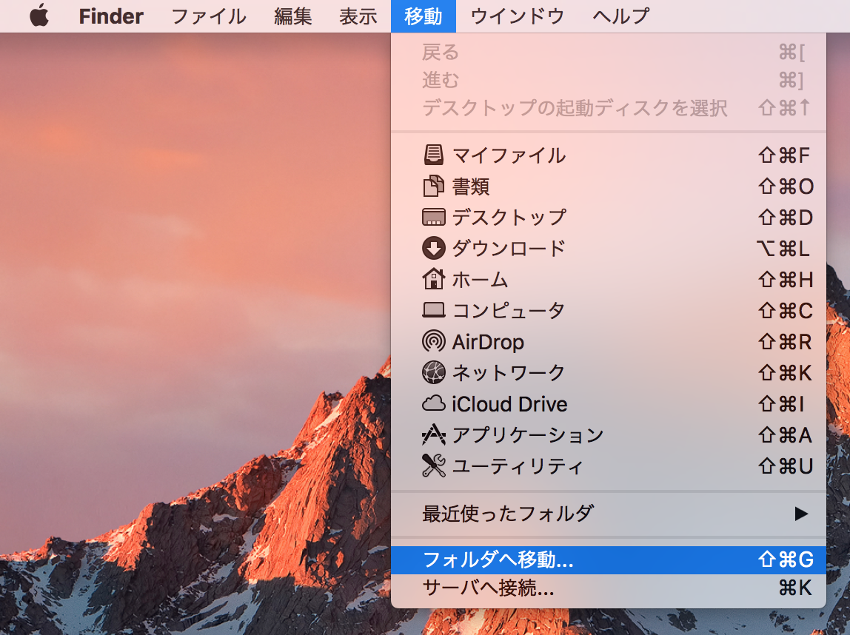This screenshot has height=635, width=850.
Task: Select the AirDrop label
Action: point(488,342)
